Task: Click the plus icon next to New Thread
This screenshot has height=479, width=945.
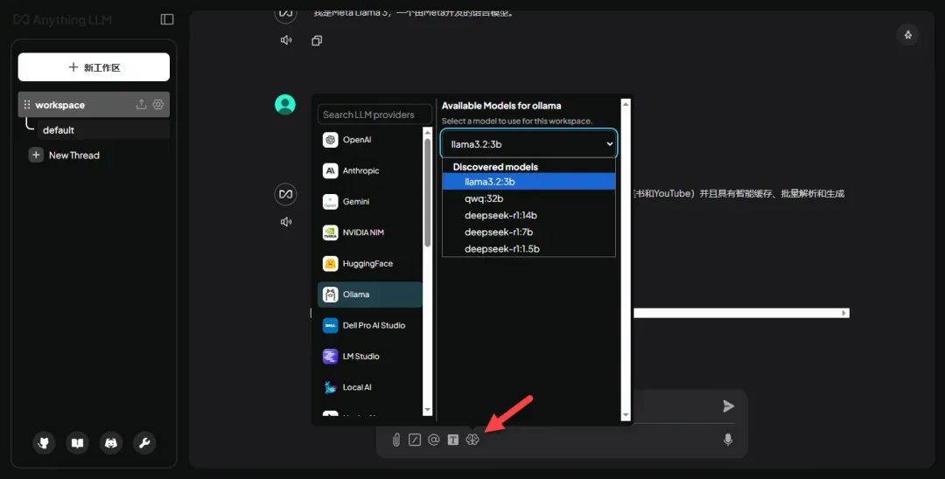Action: (36, 156)
